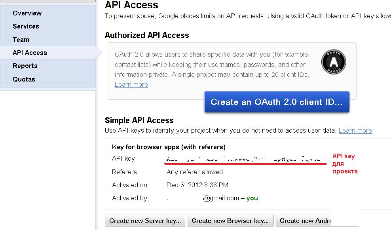The width and height of the screenshot is (391, 230).
Task: Open the Reports section
Action: [25, 66]
